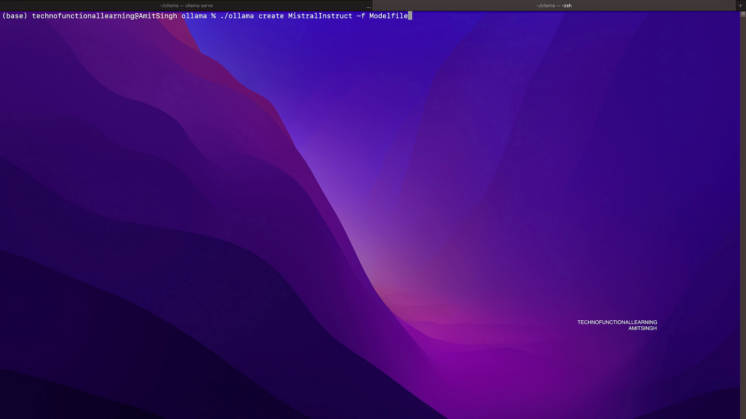This screenshot has width=746, height=419.
Task: Click the "(base)" conda environment prefix
Action: click(x=15, y=16)
